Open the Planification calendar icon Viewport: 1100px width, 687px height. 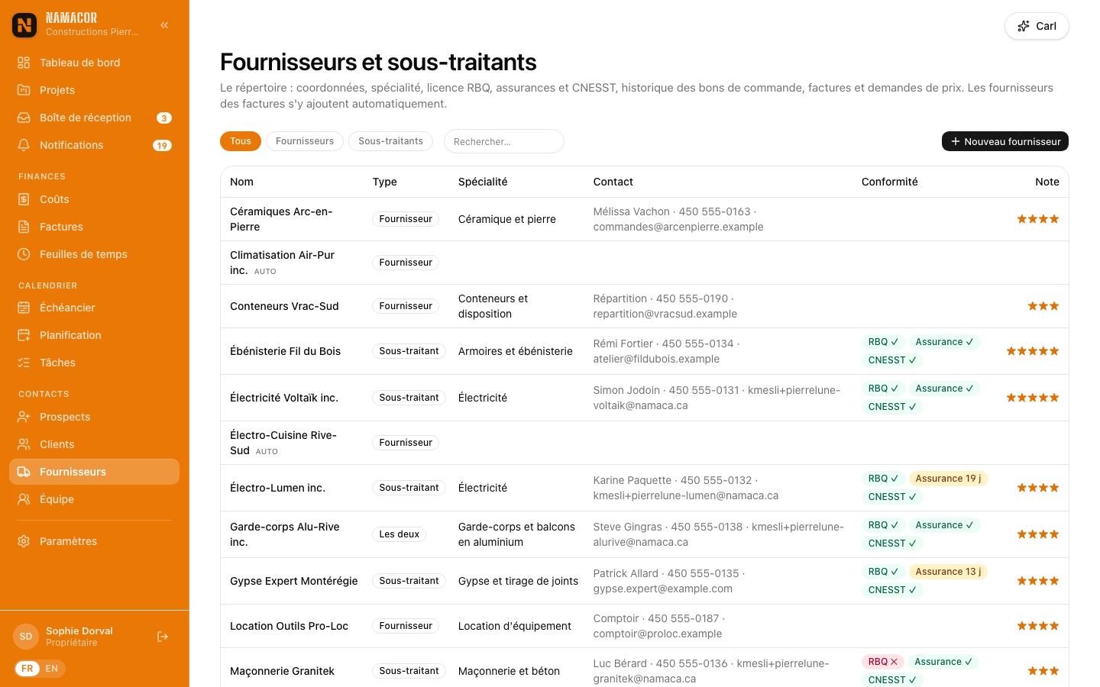24,335
